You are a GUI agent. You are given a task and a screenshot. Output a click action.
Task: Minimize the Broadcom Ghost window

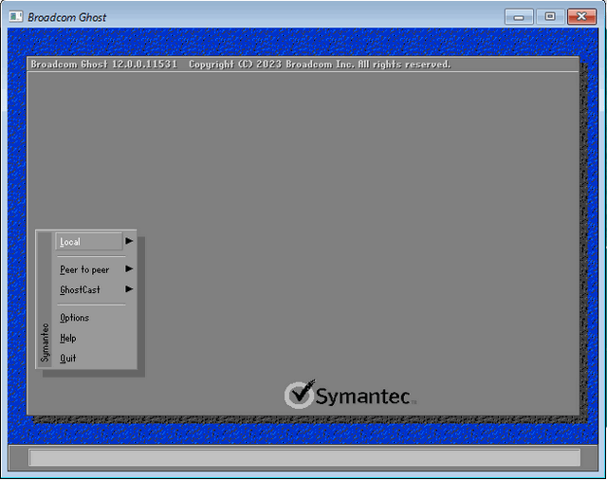click(519, 17)
